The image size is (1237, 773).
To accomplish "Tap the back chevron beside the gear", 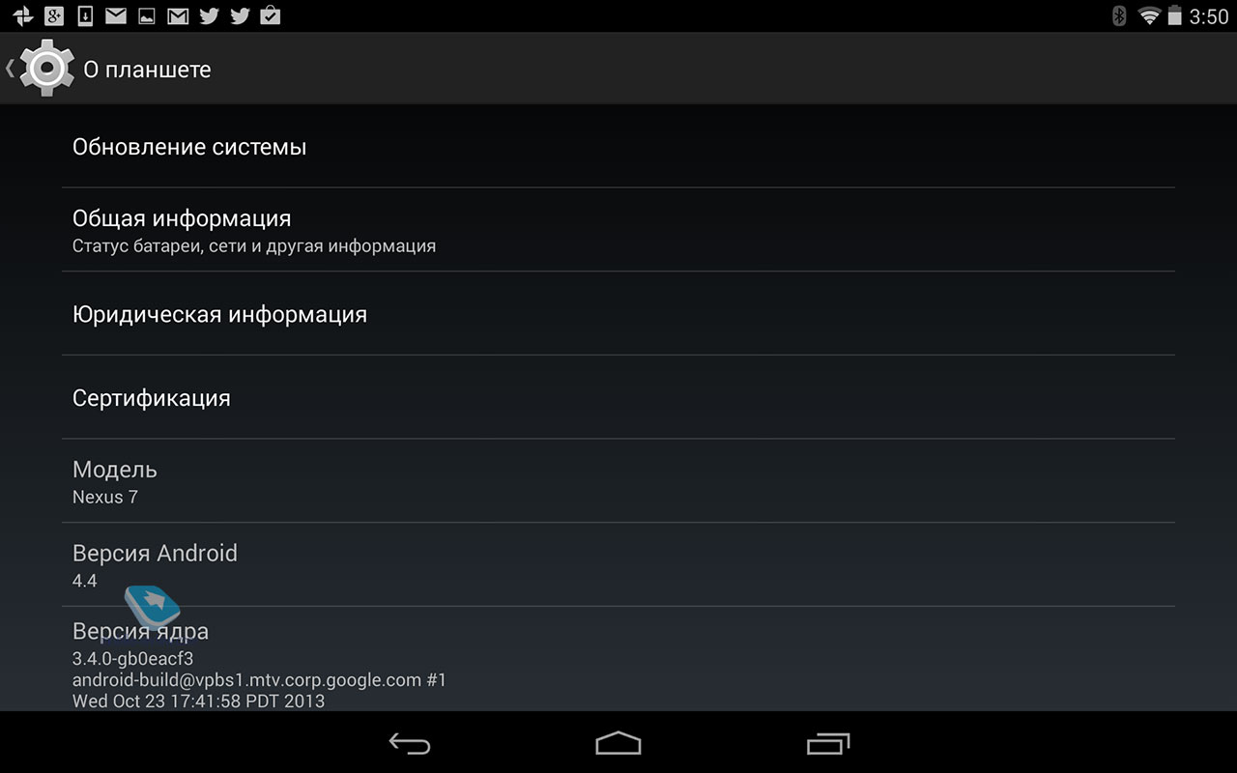I will coord(10,69).
